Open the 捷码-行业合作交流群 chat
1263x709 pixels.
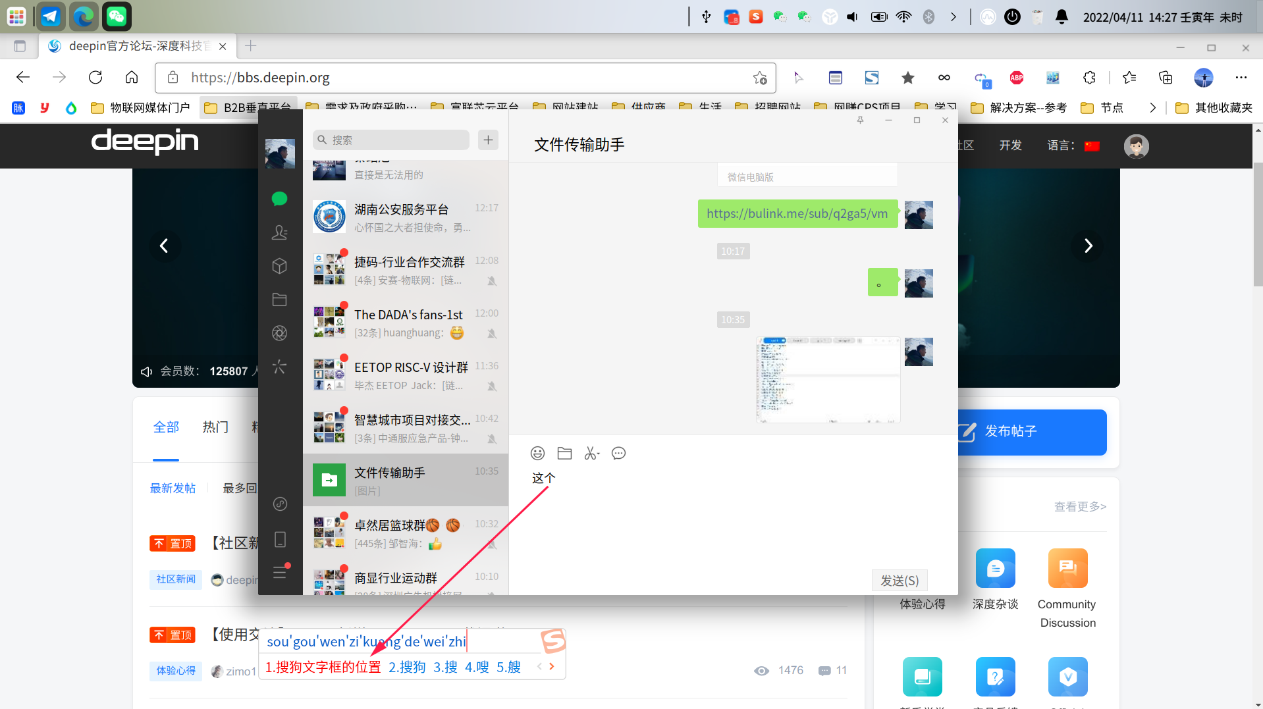(x=406, y=269)
